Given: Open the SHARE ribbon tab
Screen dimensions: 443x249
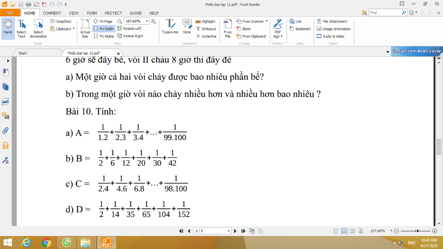Looking at the screenshot, I should [x=135, y=13].
